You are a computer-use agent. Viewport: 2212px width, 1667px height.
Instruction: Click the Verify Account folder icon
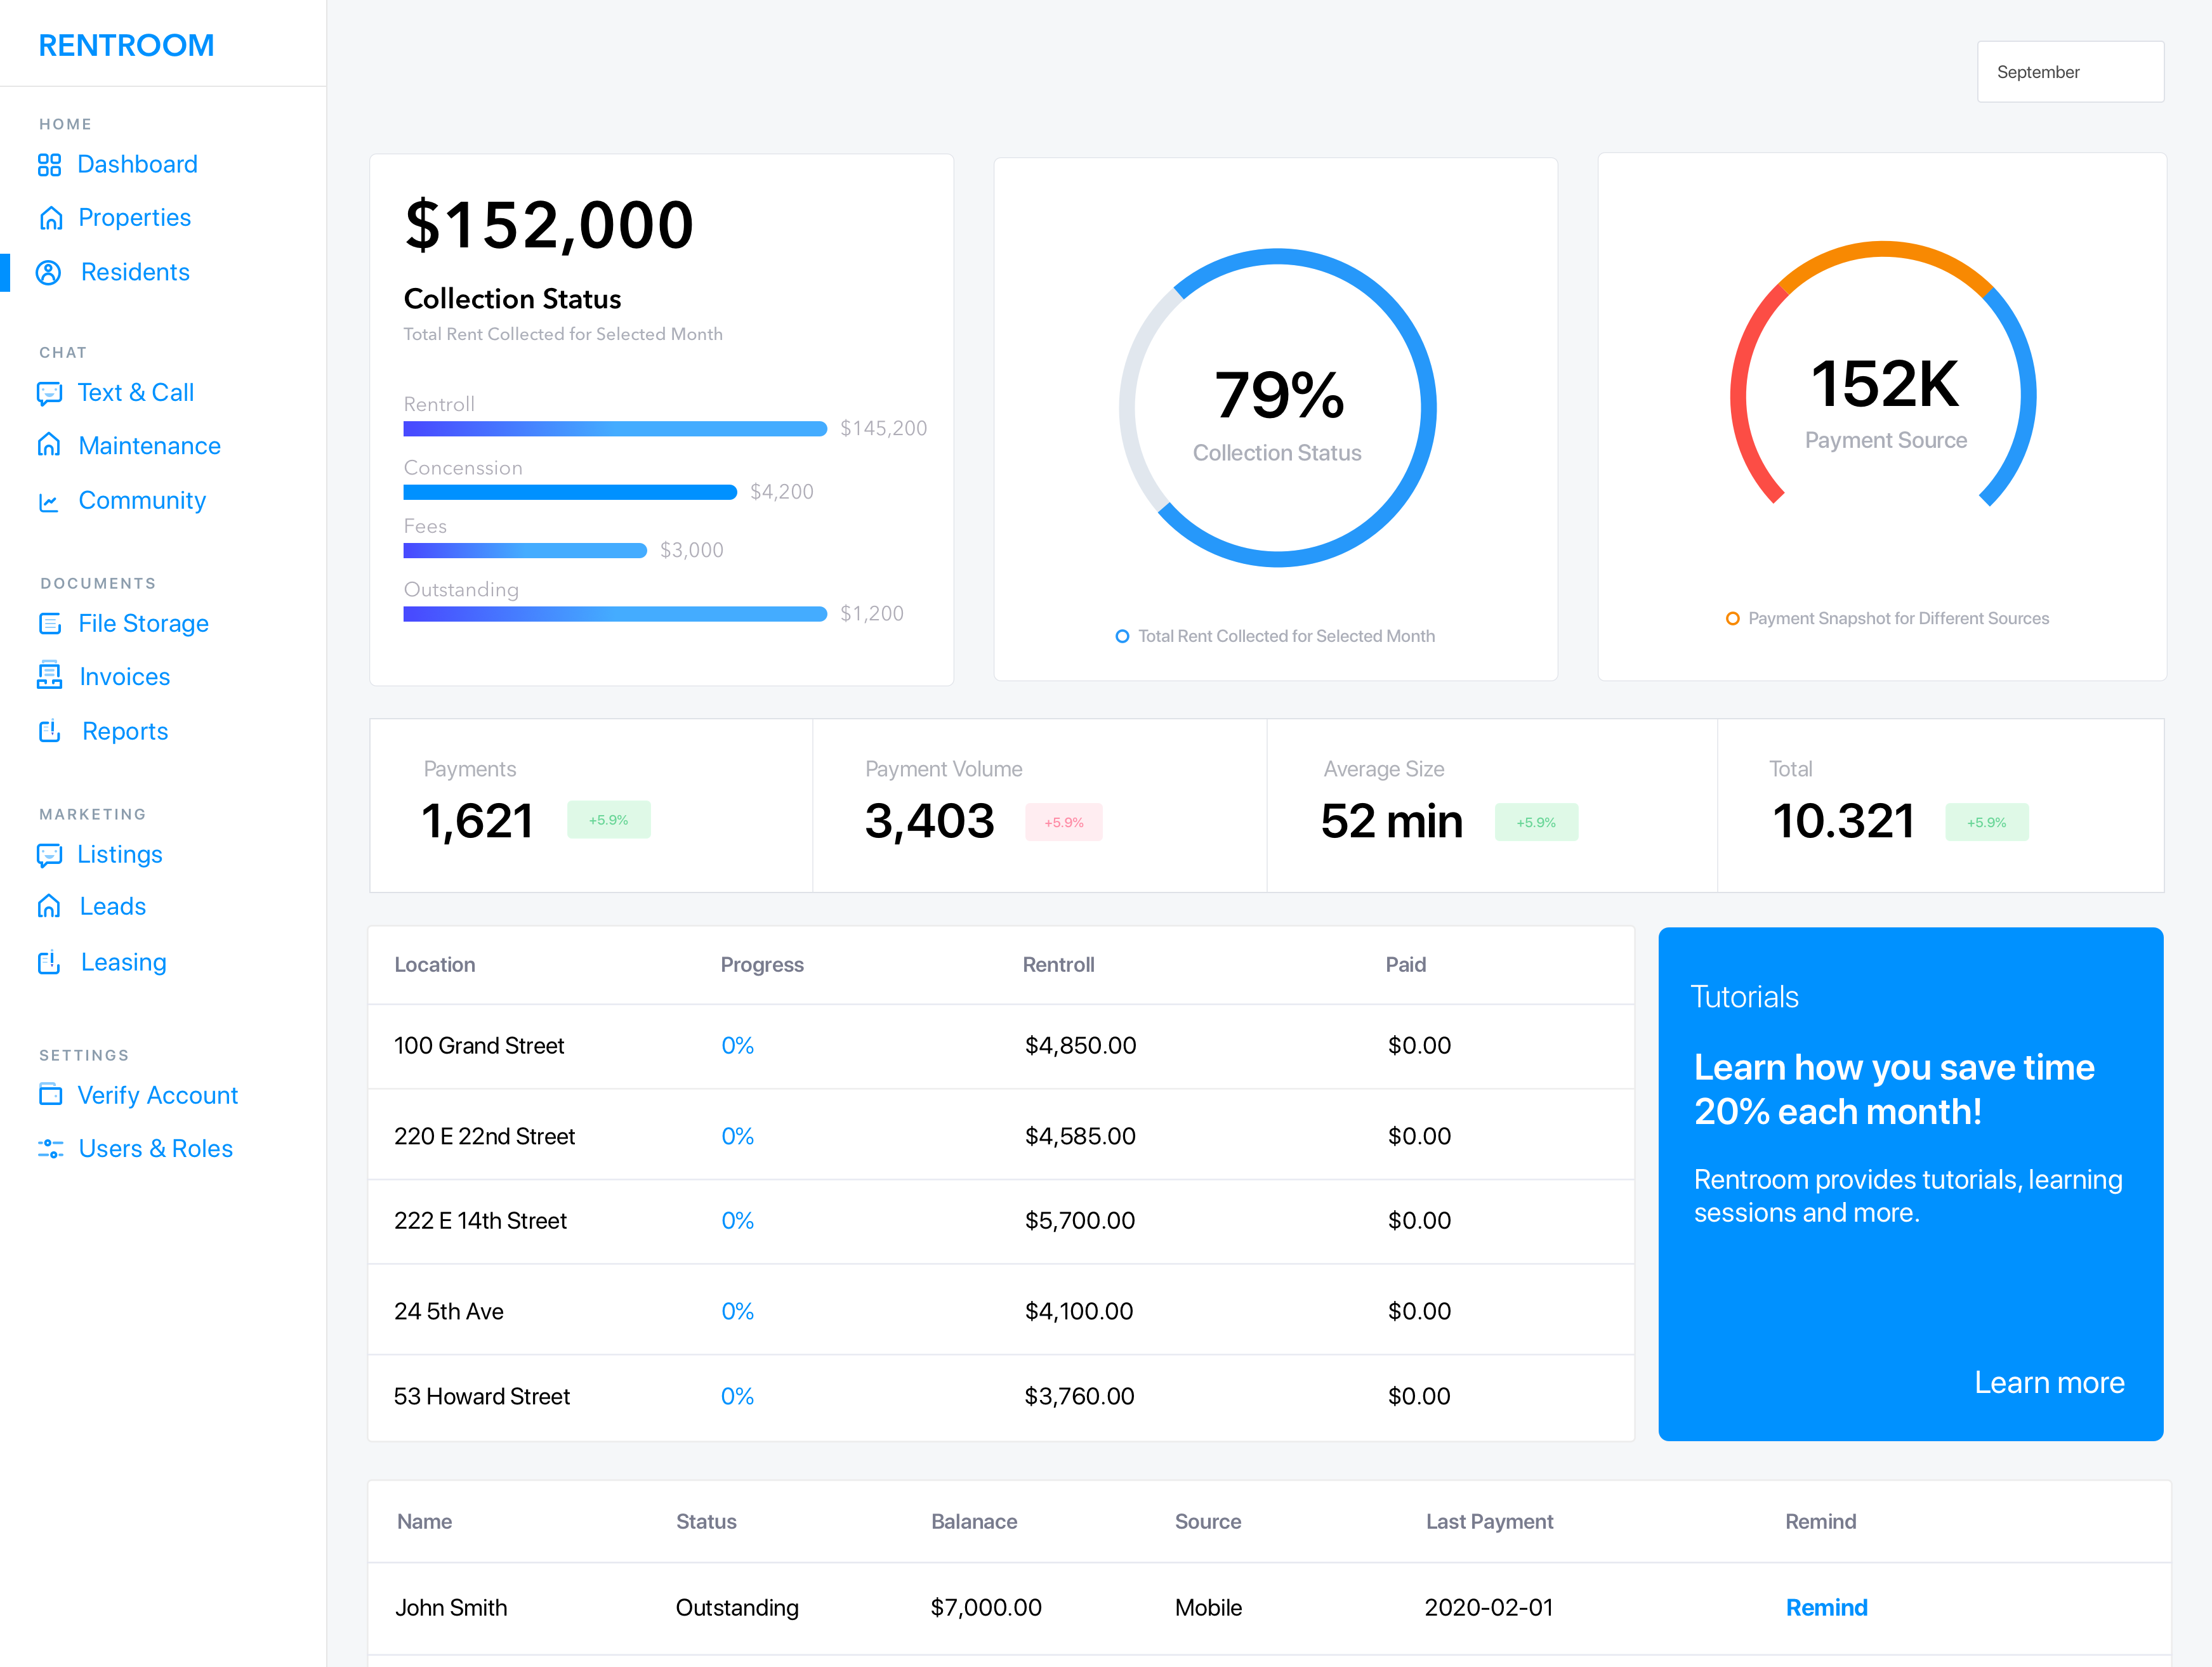[x=49, y=1095]
